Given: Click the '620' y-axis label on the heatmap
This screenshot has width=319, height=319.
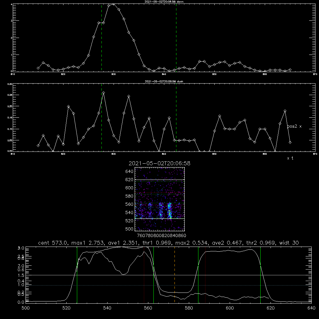Looking at the screenshot, I should coord(130,180).
